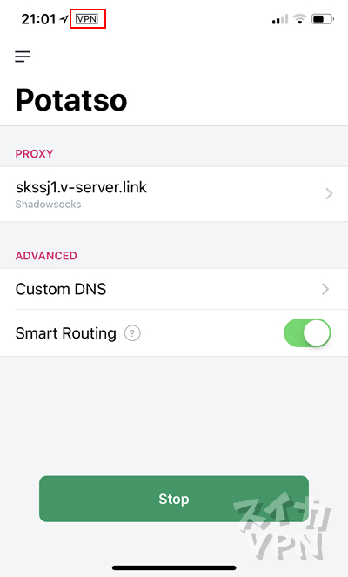This screenshot has height=577, width=348.
Task: Expand the Custom DNS chevron
Action: pos(325,289)
